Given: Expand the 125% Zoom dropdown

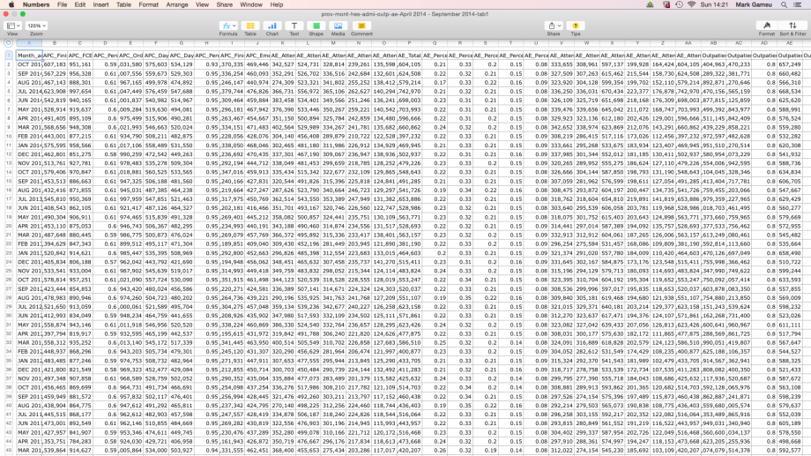Looking at the screenshot, I should pos(35,26).
